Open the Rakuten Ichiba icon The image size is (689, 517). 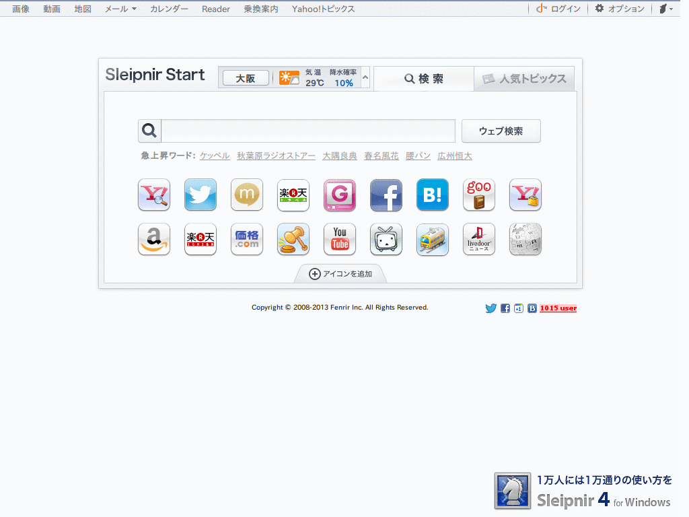coord(201,239)
